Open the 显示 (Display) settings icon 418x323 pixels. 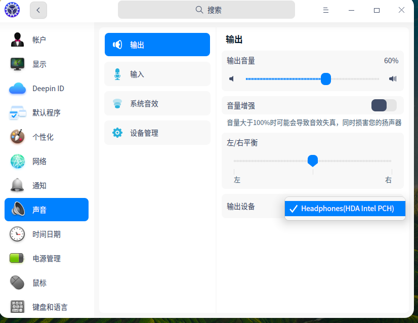pos(16,64)
